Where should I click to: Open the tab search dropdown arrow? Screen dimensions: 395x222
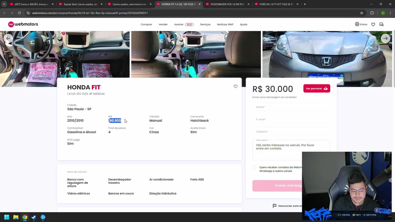(4, 4)
